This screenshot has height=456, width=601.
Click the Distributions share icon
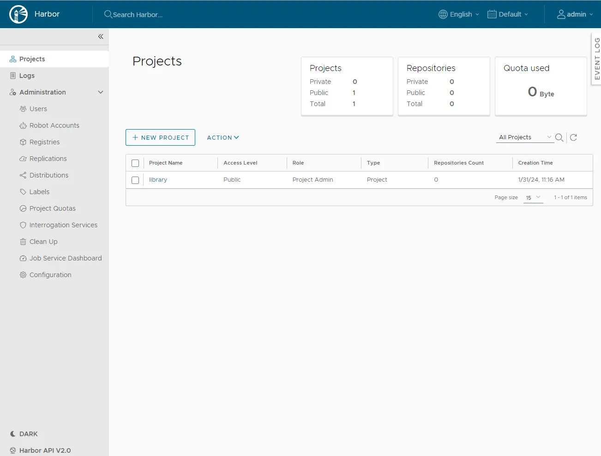pyautogui.click(x=23, y=175)
